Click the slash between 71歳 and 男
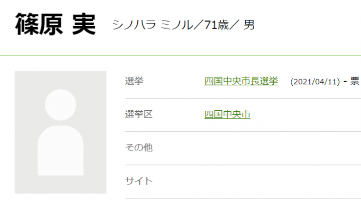 coord(235,25)
